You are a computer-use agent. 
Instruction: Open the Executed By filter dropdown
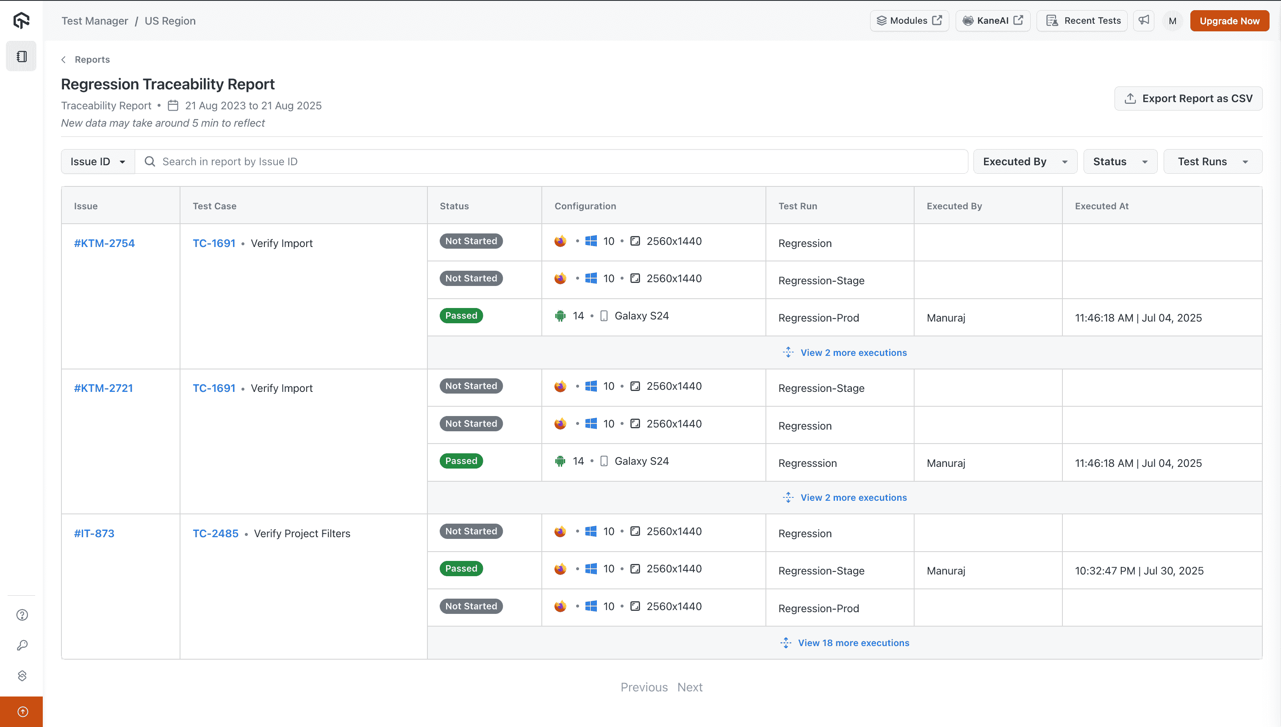[1025, 161]
